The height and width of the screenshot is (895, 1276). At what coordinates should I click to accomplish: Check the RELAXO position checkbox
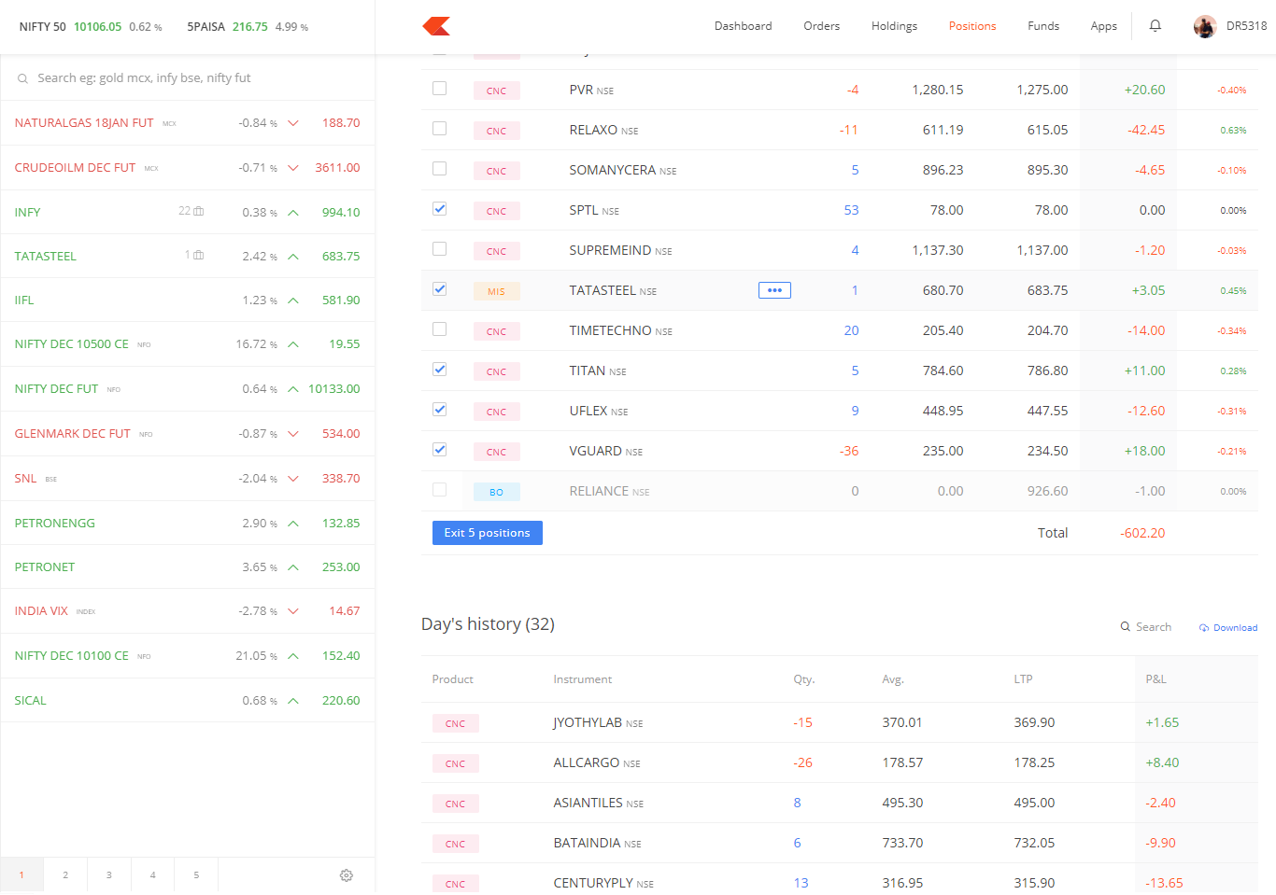pos(439,129)
